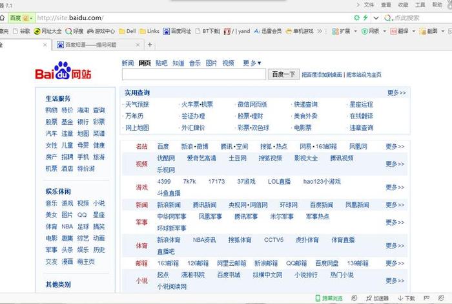Click the Baidu 网站 logo
Image resolution: width=452 pixels, height=304 pixels.
pyautogui.click(x=63, y=71)
